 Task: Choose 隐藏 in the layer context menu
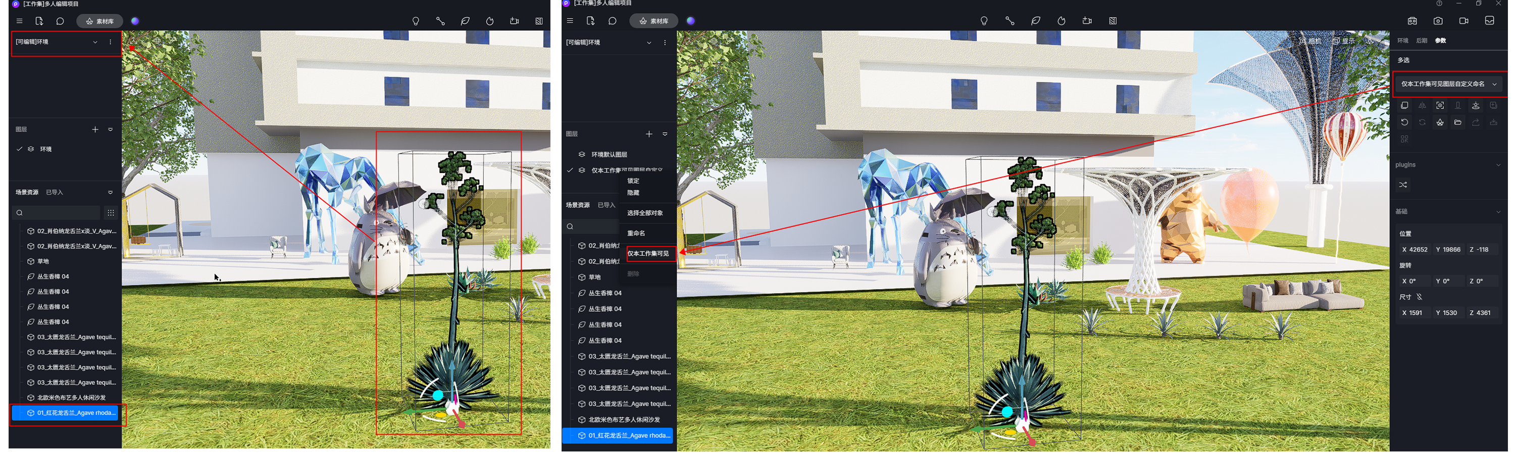coord(633,193)
